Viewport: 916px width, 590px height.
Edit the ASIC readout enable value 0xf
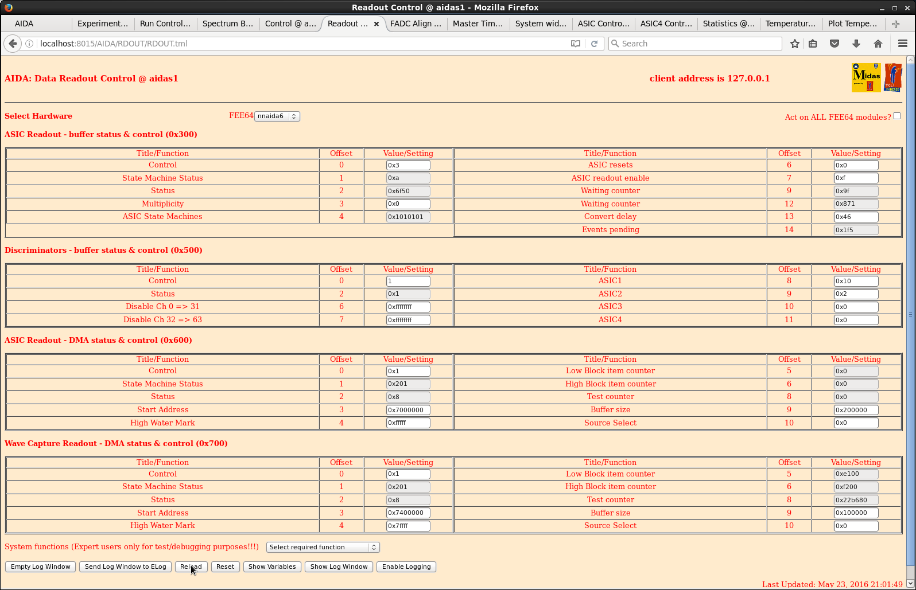(x=856, y=178)
